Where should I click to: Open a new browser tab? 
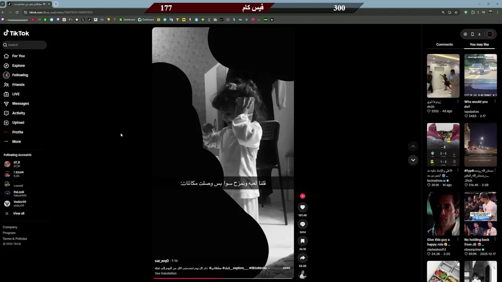56,4
